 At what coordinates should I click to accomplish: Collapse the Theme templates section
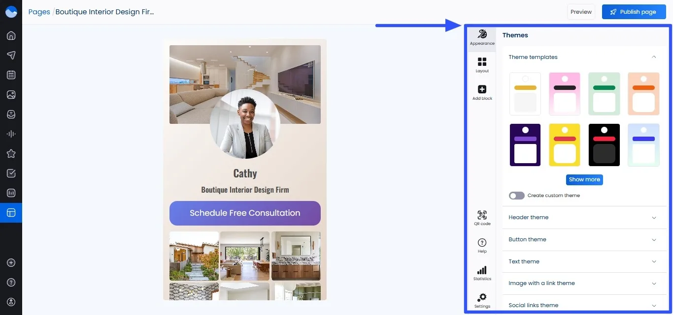[654, 57]
